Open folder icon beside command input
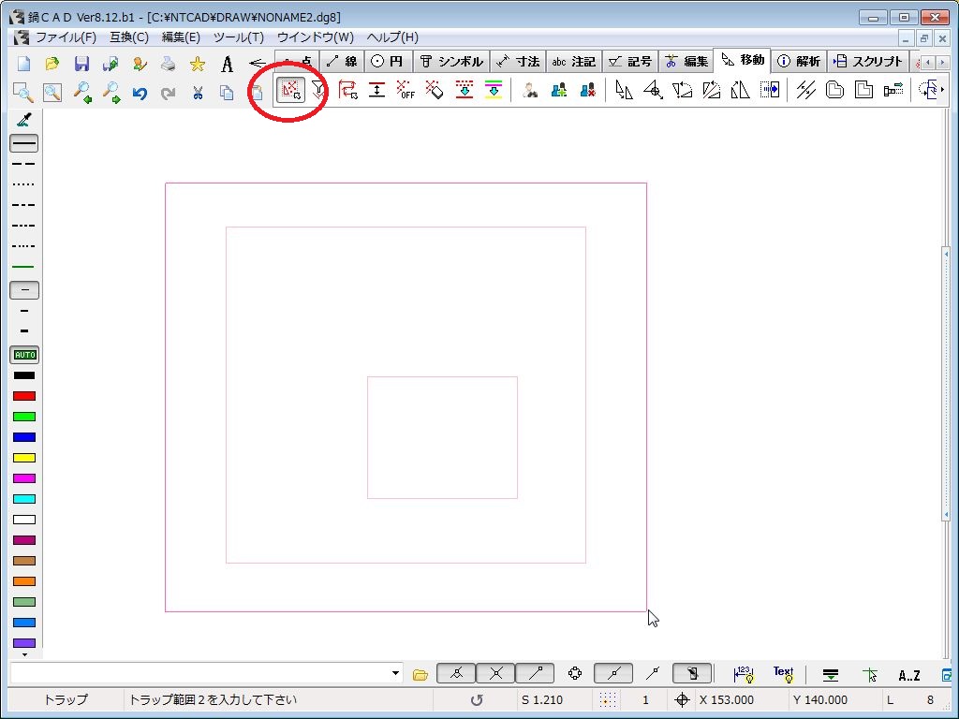Screen dimensions: 959x719 pyautogui.click(x=420, y=674)
